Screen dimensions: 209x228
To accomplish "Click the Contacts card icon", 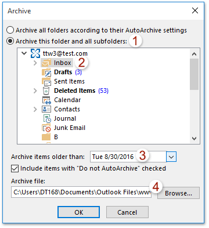I will pos(46,109).
